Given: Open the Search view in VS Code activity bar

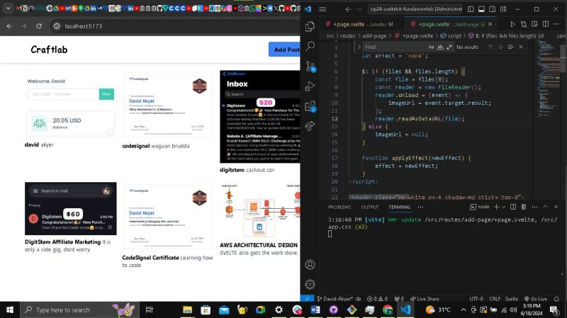Looking at the screenshot, I should pyautogui.click(x=310, y=46).
